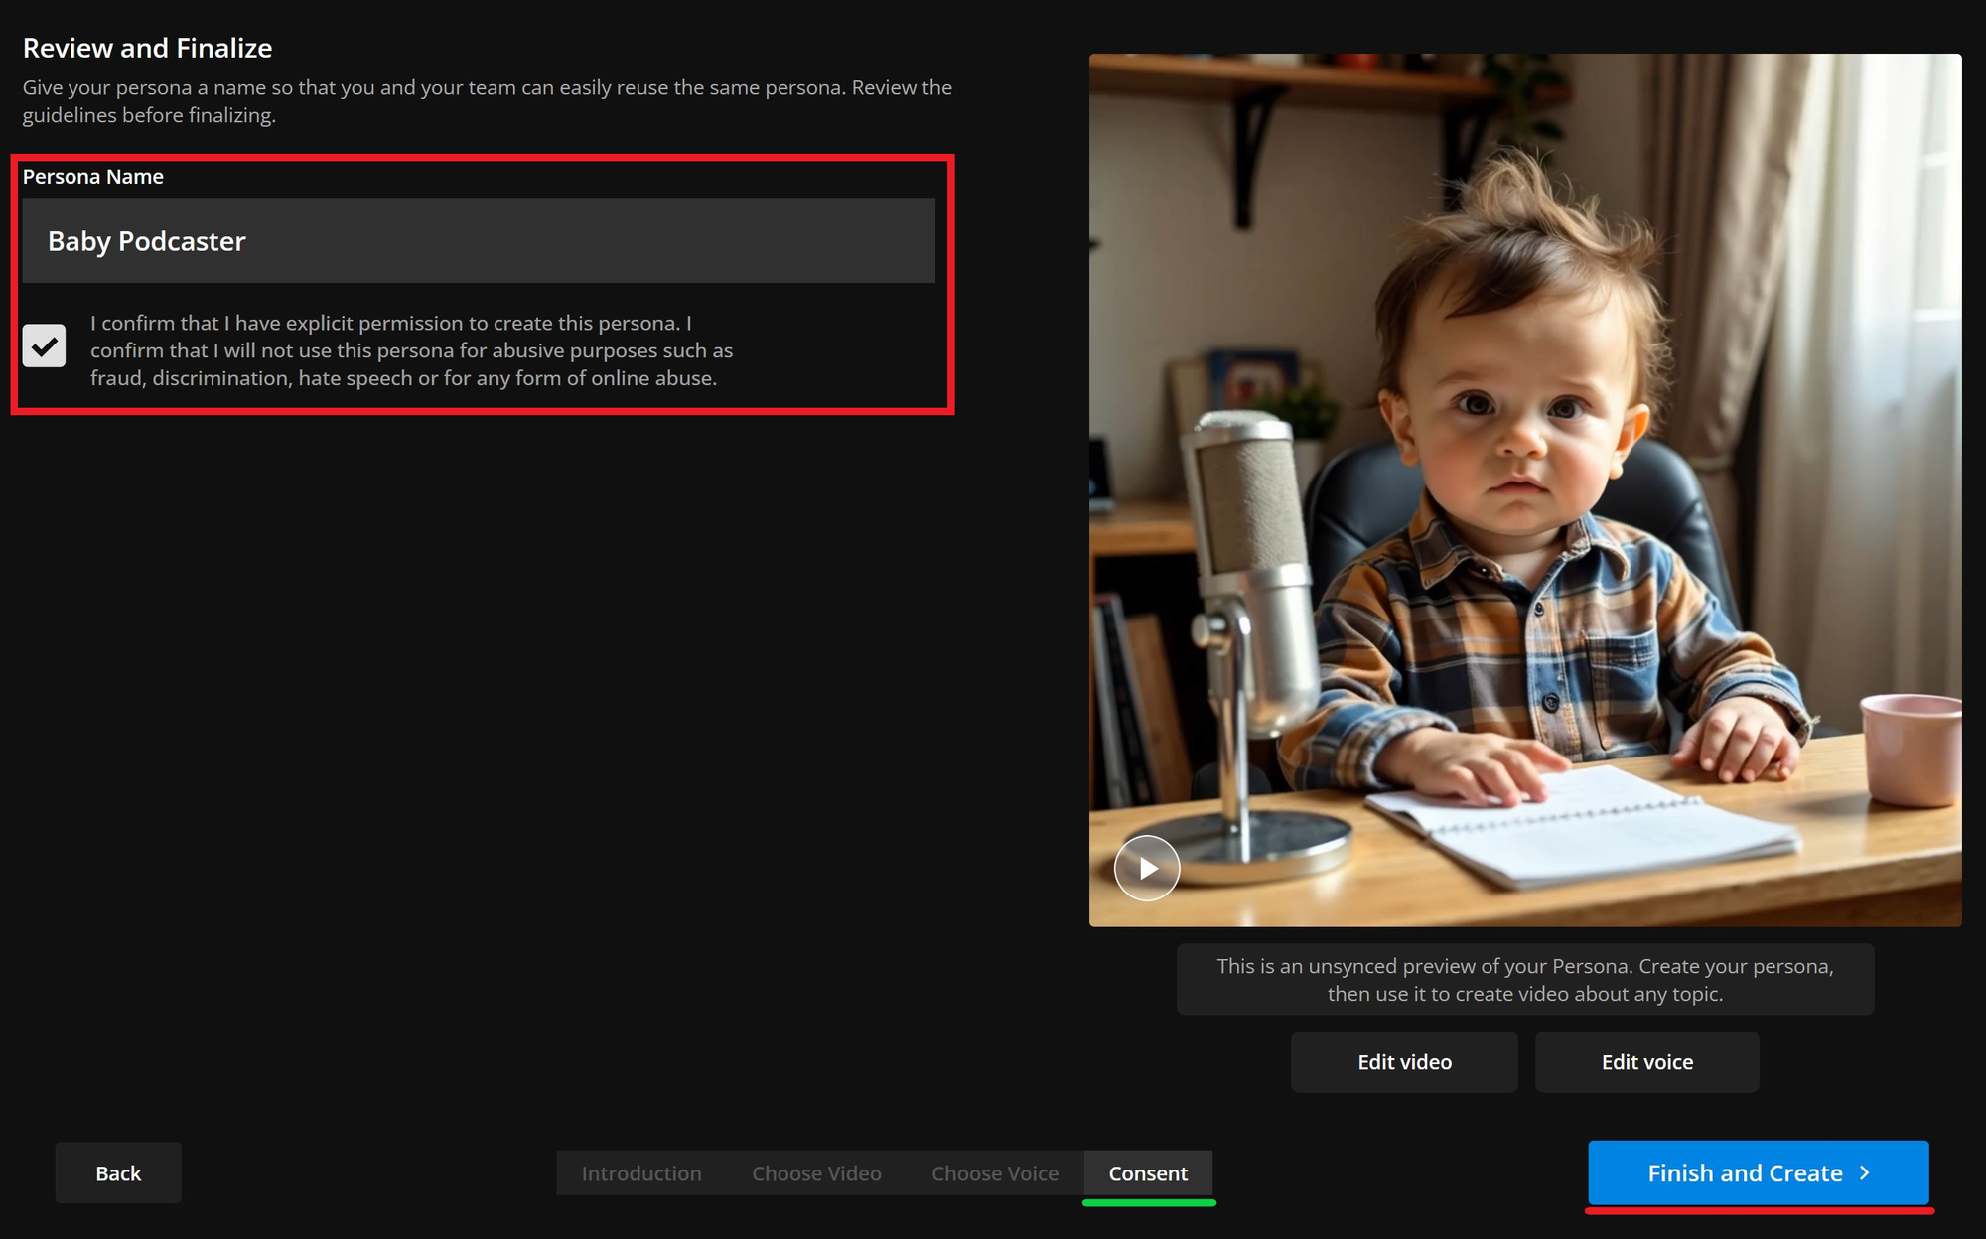This screenshot has height=1239, width=1986.
Task: Click the Edit voice button
Action: click(x=1646, y=1062)
